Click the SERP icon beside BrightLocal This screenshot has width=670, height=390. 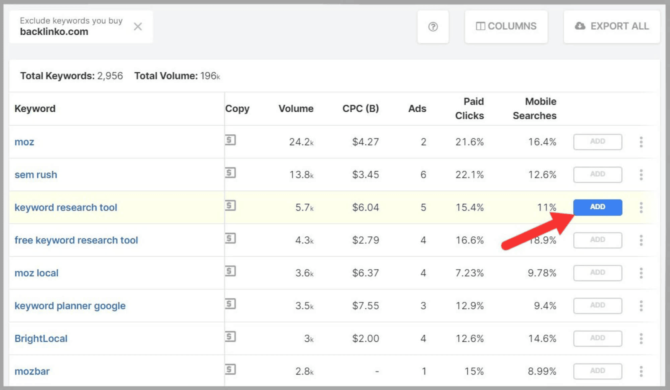pyautogui.click(x=231, y=337)
